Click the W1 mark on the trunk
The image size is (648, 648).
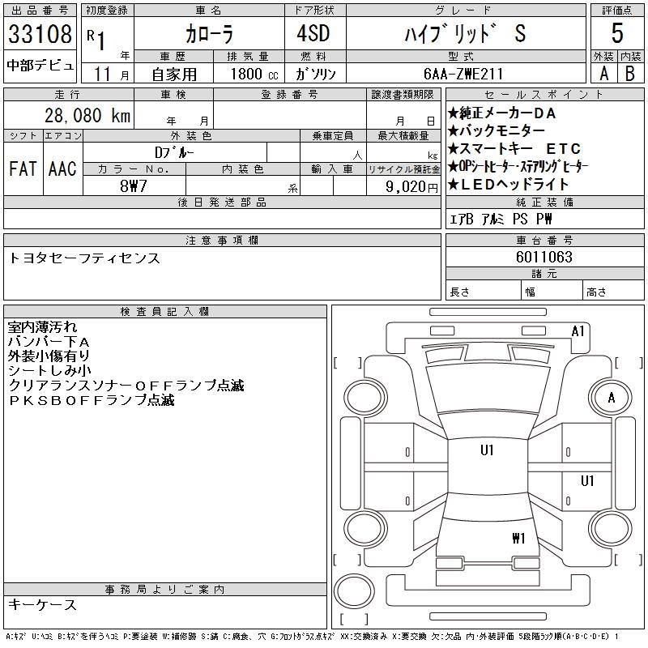518,538
